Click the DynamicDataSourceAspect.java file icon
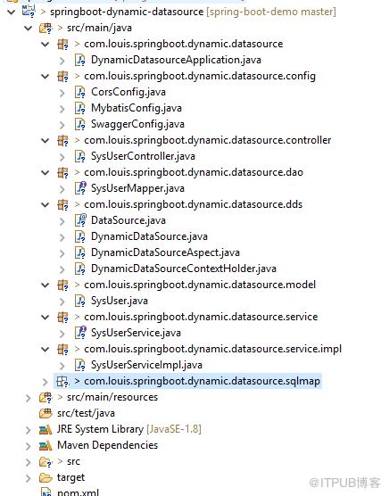 pyautogui.click(x=80, y=252)
